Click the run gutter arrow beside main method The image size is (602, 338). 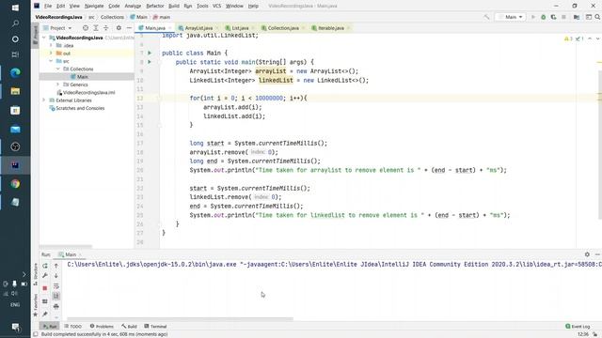click(x=150, y=62)
